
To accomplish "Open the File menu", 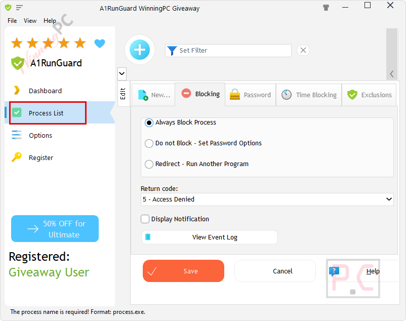I will tap(12, 21).
